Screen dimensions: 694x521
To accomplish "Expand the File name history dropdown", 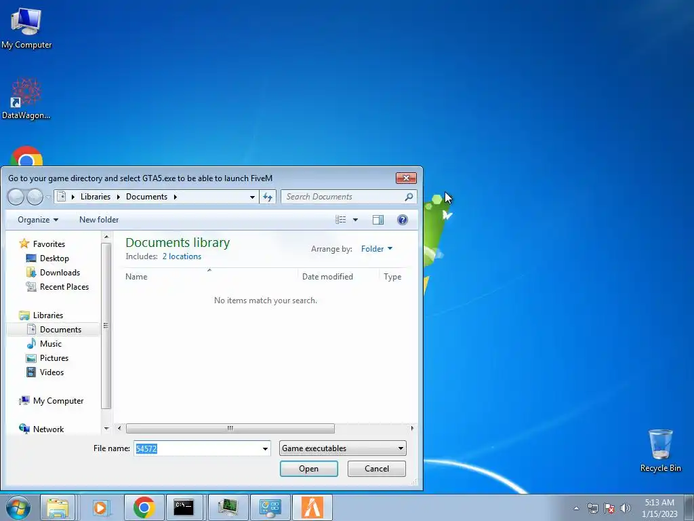I will pos(265,448).
